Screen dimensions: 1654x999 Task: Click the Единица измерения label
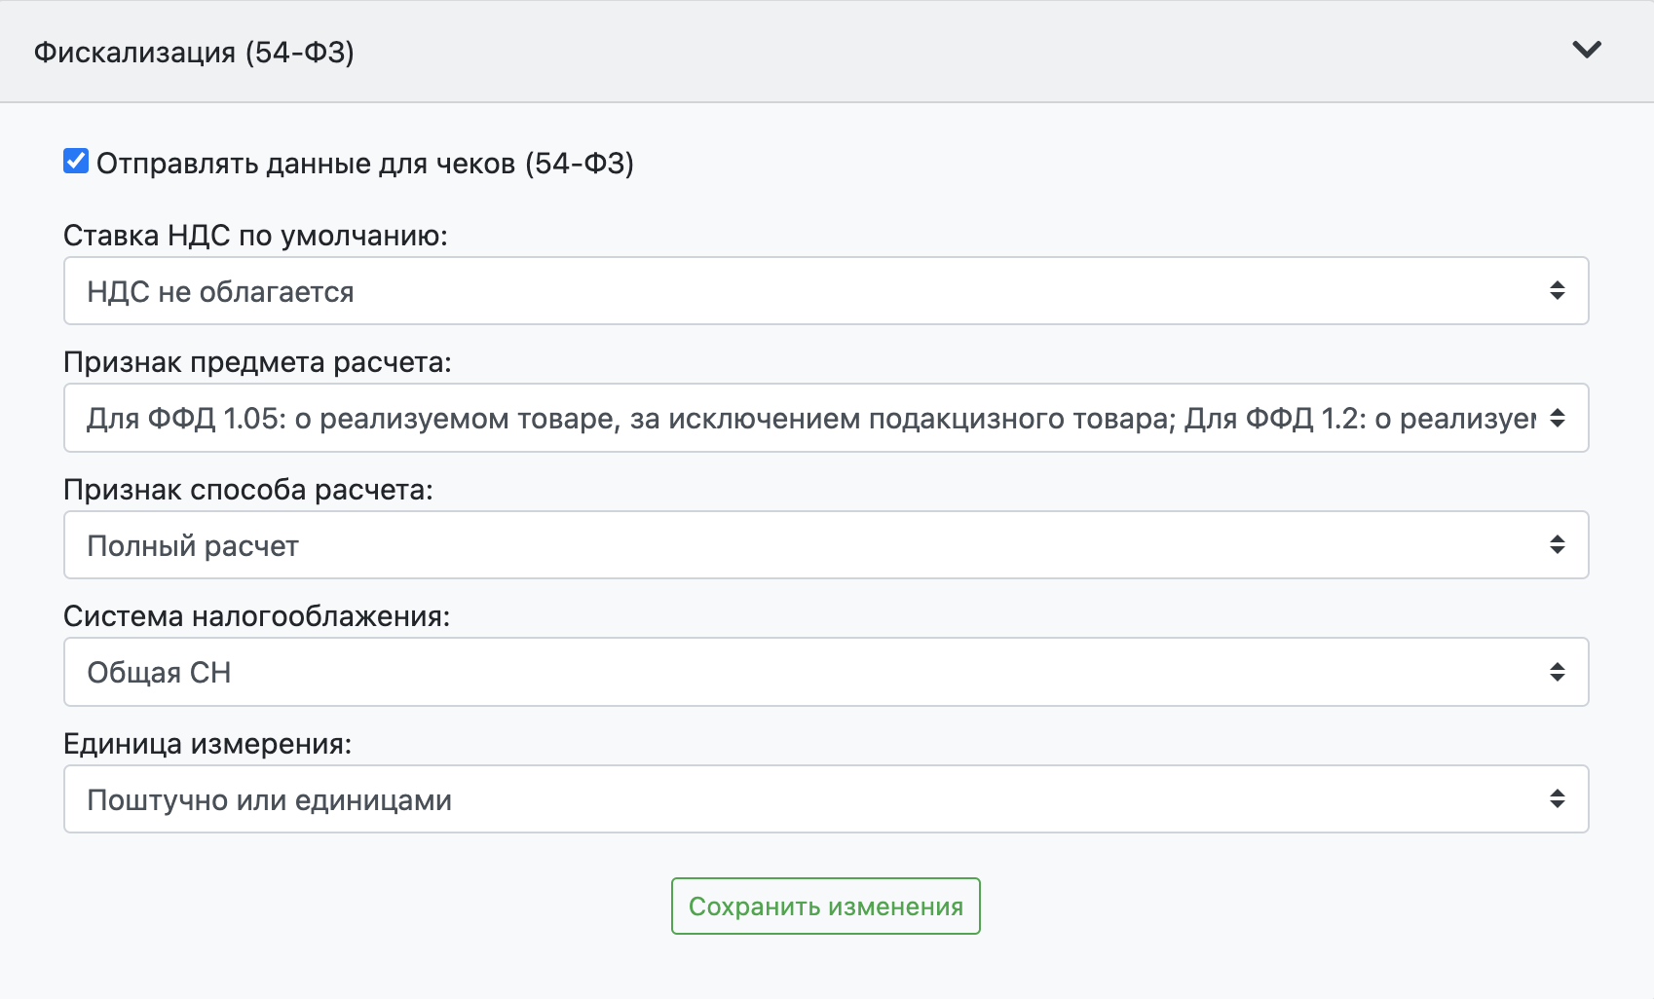coord(207,744)
